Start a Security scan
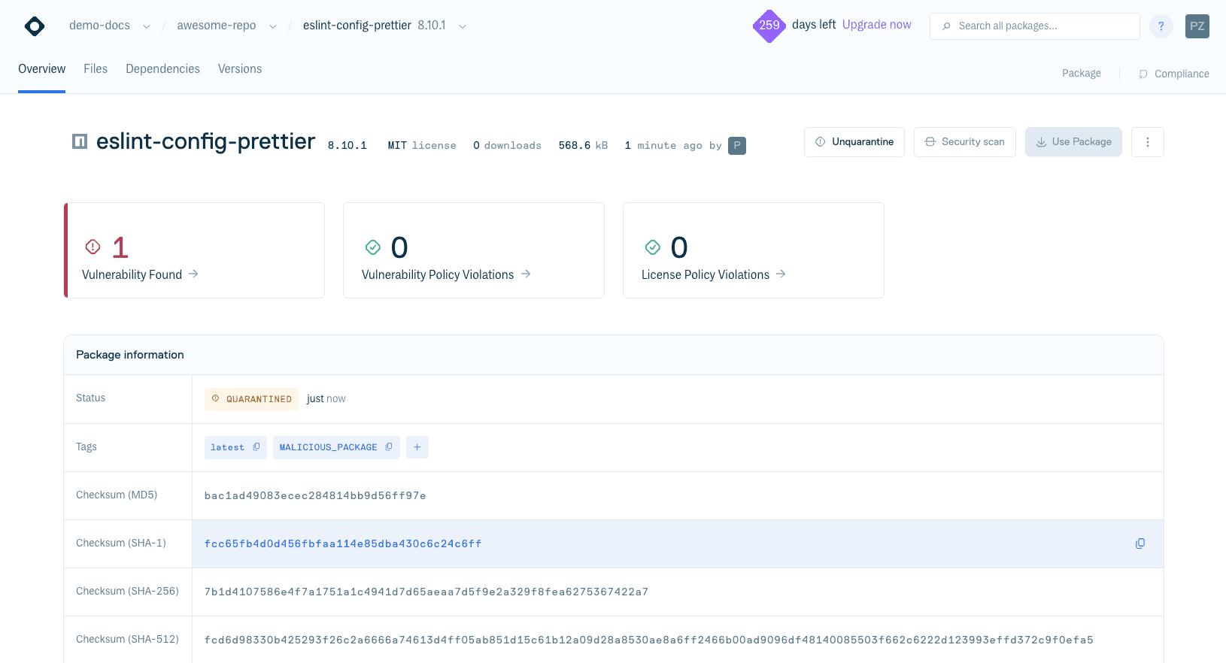Screen dimensions: 1226x663 click(x=964, y=142)
